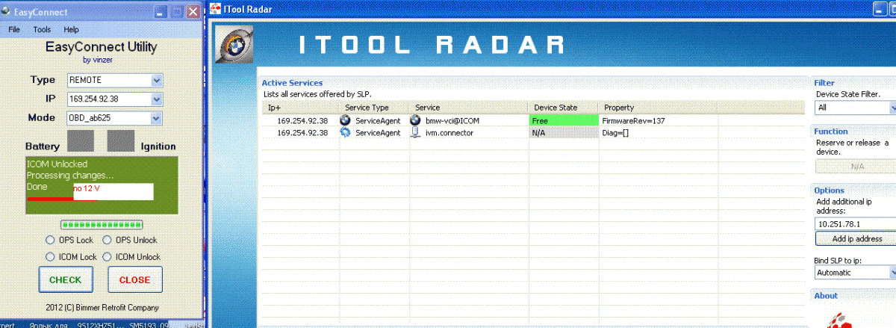Click the ITool Radar title bar icon
896x328 pixels.
[214, 10]
